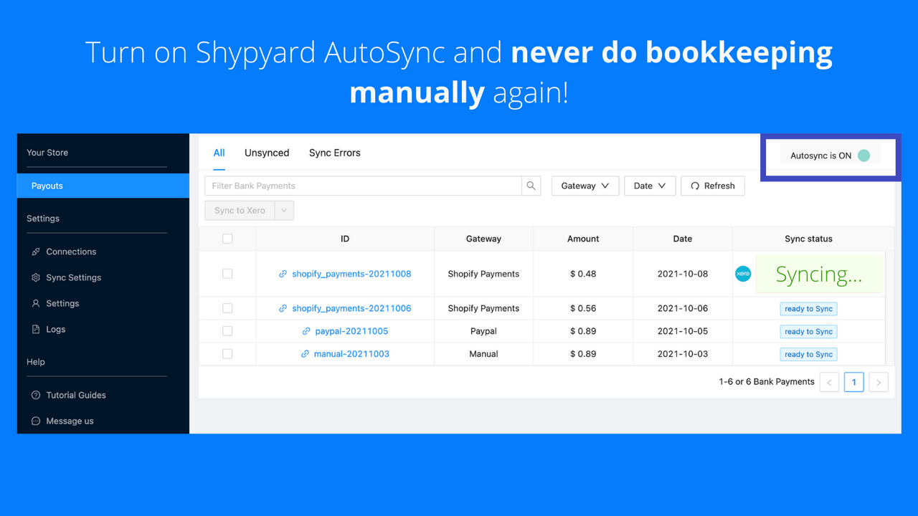The image size is (918, 516).
Task: Click the Xero logo next to Syncing
Action: (743, 273)
